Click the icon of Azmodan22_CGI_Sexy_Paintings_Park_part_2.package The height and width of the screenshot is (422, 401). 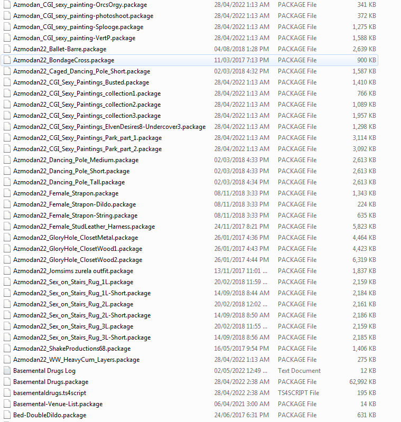point(7,149)
